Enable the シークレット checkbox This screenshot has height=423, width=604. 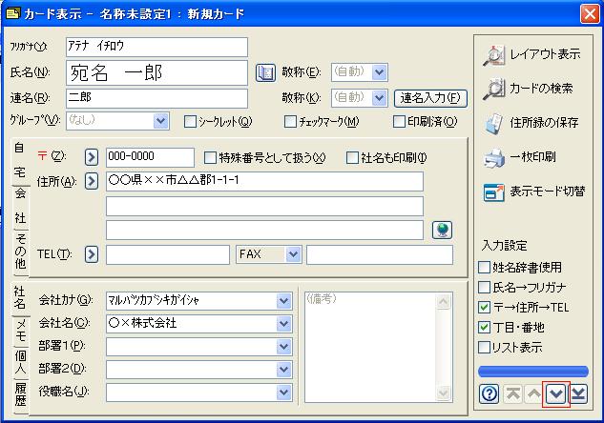pos(191,122)
